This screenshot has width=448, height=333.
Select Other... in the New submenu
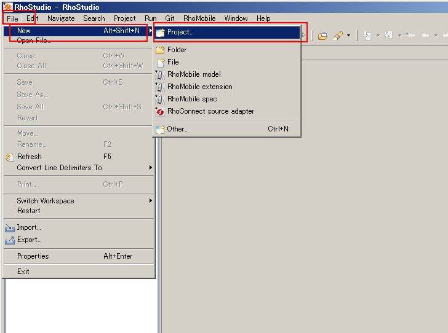[227, 129]
